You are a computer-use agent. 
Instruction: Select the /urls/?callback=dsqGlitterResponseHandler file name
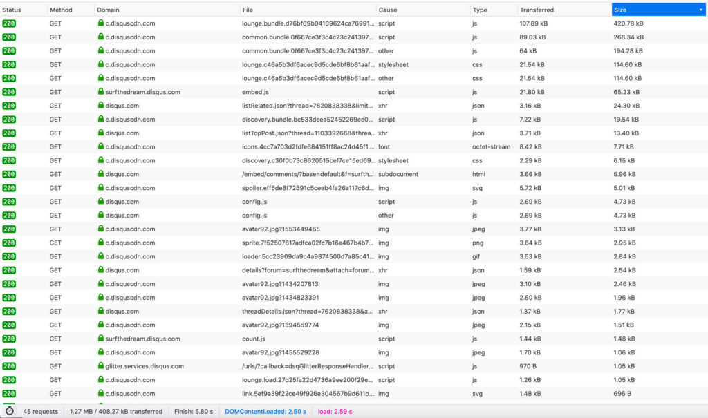pos(308,366)
